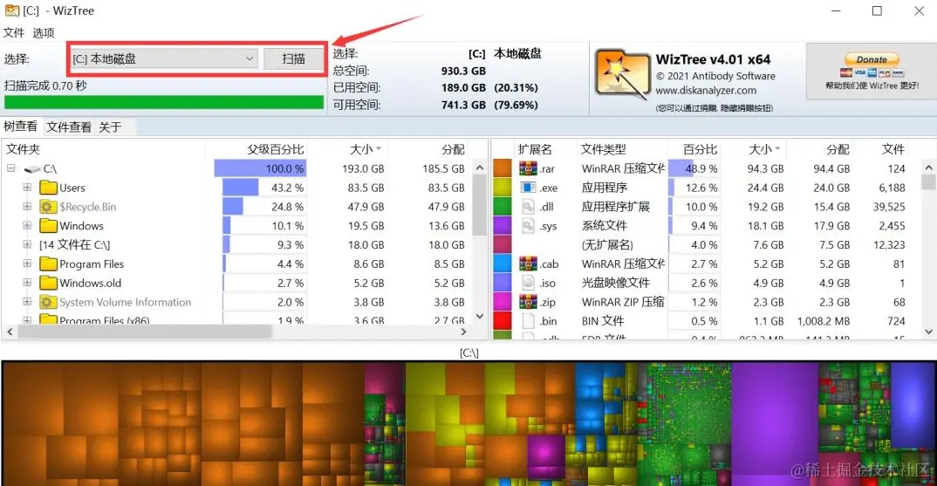Click the WizTree wizard logo icon

[x=622, y=75]
